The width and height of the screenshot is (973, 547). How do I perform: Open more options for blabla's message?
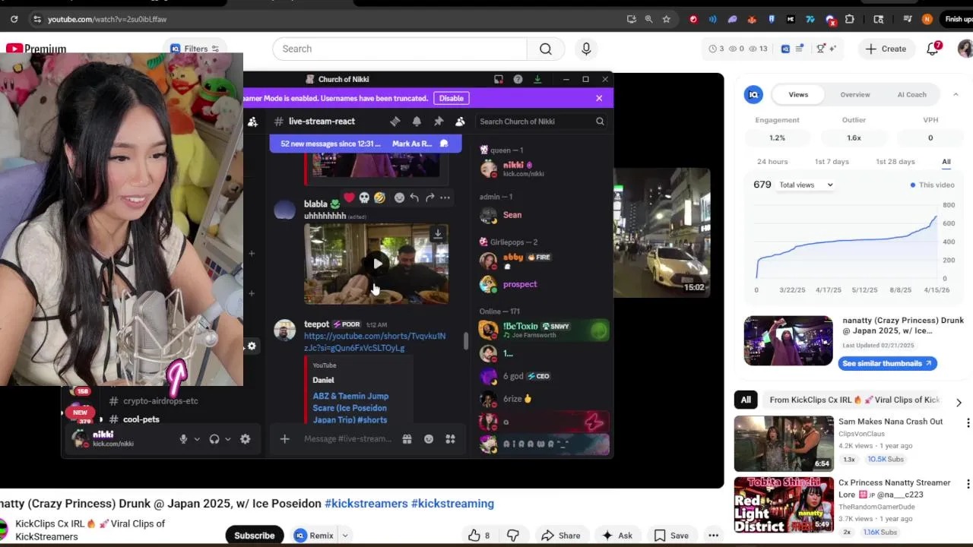[445, 198]
